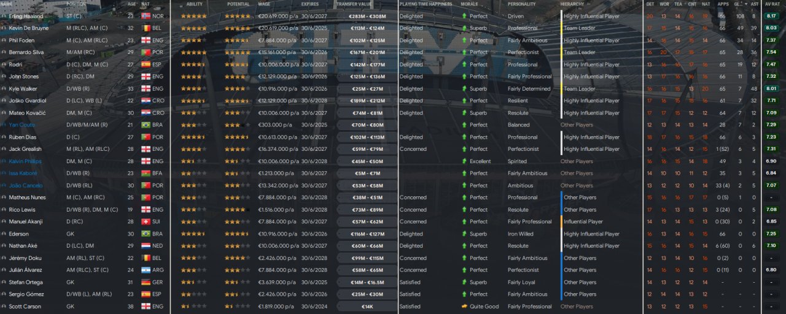Select Haaland's 8.17 average rating badge
Image resolution: width=786 pixels, height=314 pixels.
pyautogui.click(x=771, y=16)
